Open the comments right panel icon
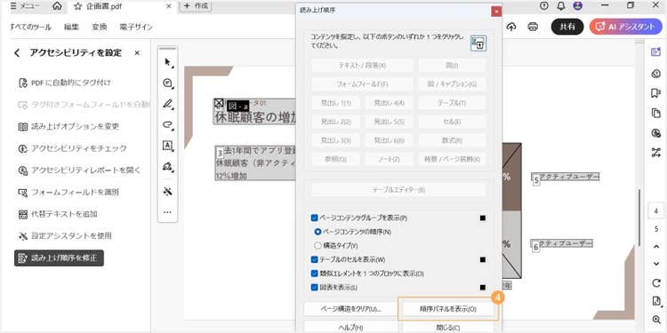 655,74
